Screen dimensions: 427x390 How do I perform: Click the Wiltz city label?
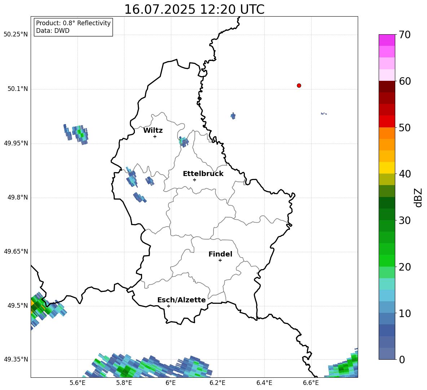coord(153,131)
